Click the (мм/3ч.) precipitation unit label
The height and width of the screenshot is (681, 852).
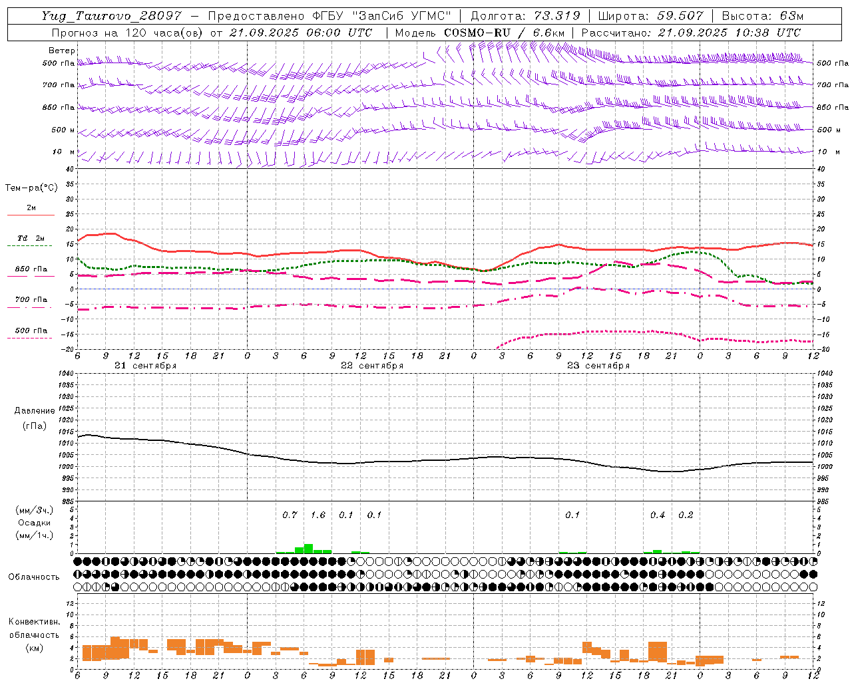pos(35,510)
